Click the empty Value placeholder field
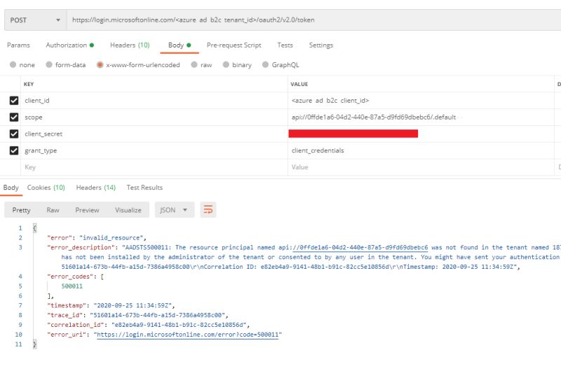The width and height of the screenshot is (561, 371). coord(421,167)
